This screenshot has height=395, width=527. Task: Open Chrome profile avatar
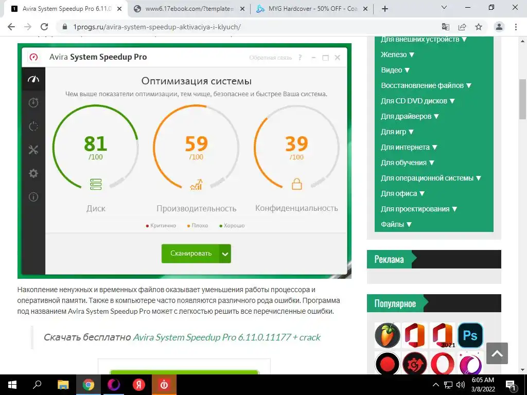[499, 27]
